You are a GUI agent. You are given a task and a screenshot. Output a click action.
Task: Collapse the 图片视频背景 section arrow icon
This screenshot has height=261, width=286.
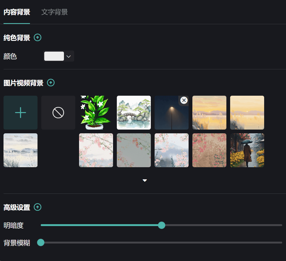pyautogui.click(x=51, y=83)
